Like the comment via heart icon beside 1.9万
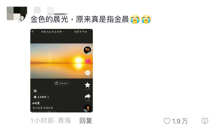Screen dimensions: 217x130 tap(167, 121)
